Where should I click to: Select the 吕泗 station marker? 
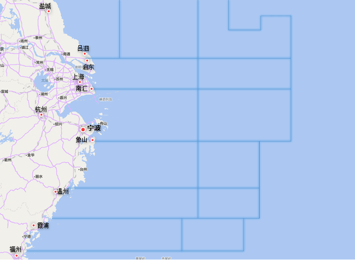(84, 54)
